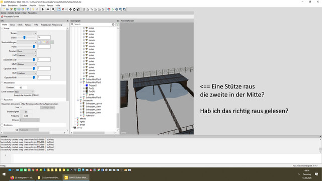Click the yellow undo arrow icon
The width and height of the screenshot is (322, 181).
33,9
